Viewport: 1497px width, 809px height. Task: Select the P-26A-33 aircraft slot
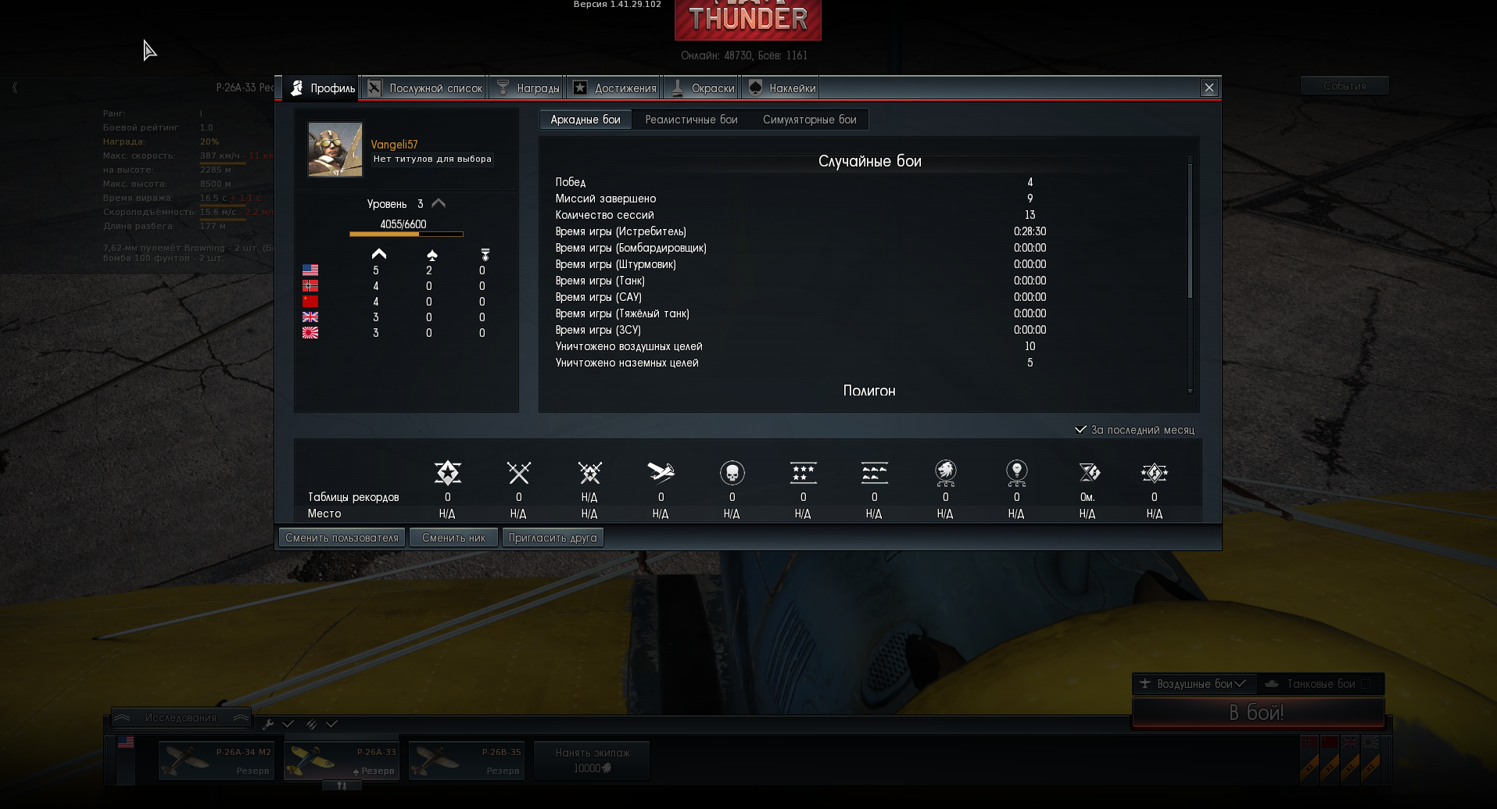342,761
